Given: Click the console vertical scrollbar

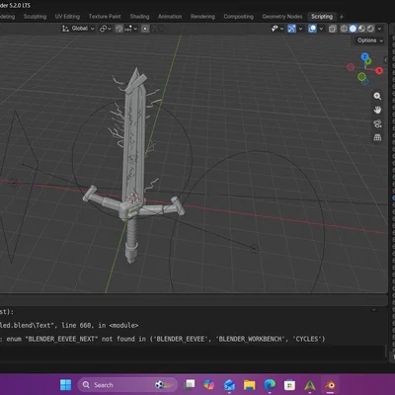Looking at the screenshot, I should (386, 352).
